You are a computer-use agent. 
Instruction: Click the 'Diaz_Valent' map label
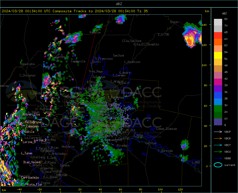32,162
